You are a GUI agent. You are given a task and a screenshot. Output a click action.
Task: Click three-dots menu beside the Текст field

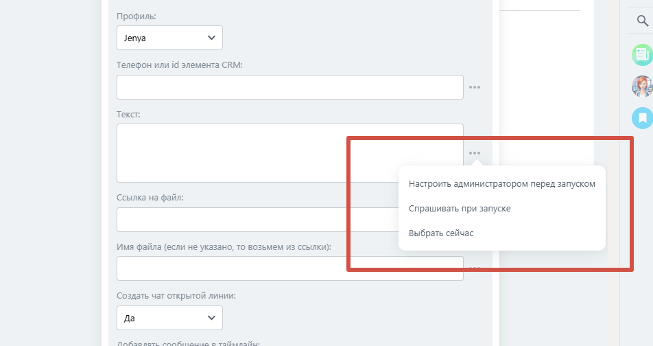pos(475,153)
